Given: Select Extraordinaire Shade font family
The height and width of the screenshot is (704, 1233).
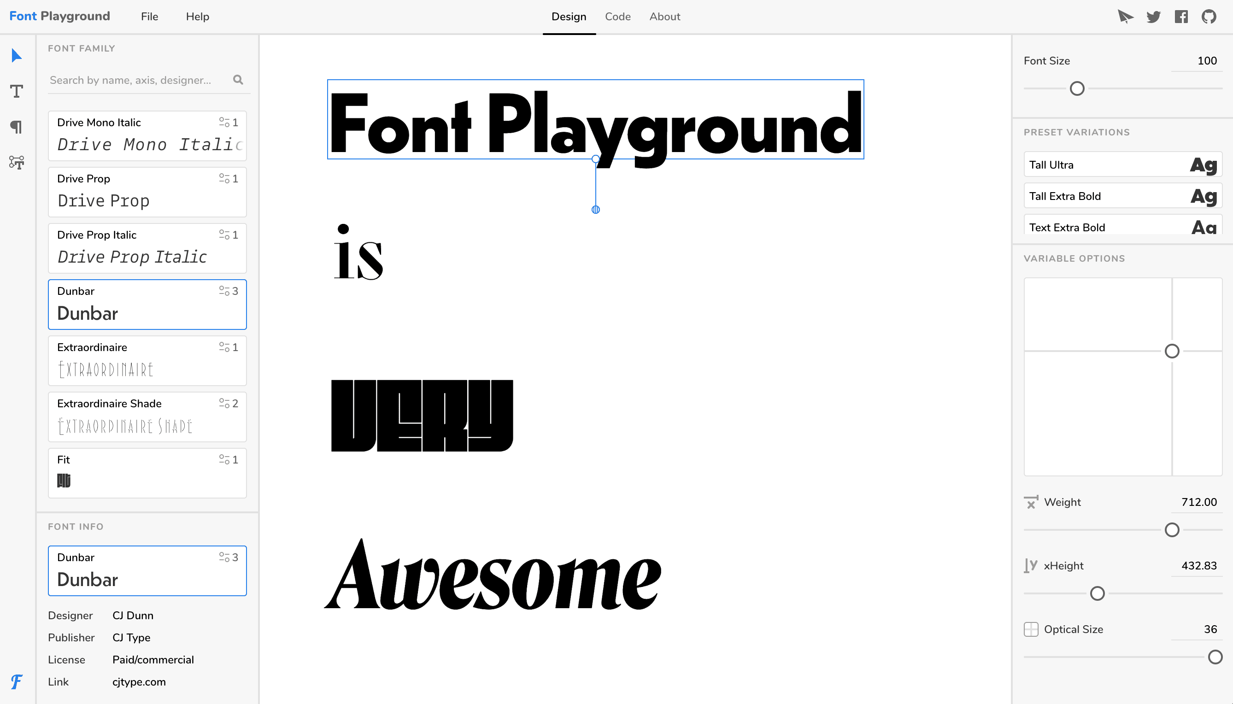Looking at the screenshot, I should point(147,417).
